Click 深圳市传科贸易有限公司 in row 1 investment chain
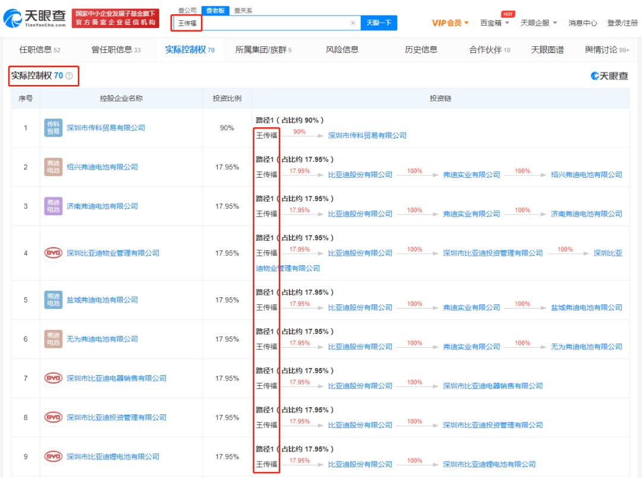642x478 pixels. [x=367, y=136]
